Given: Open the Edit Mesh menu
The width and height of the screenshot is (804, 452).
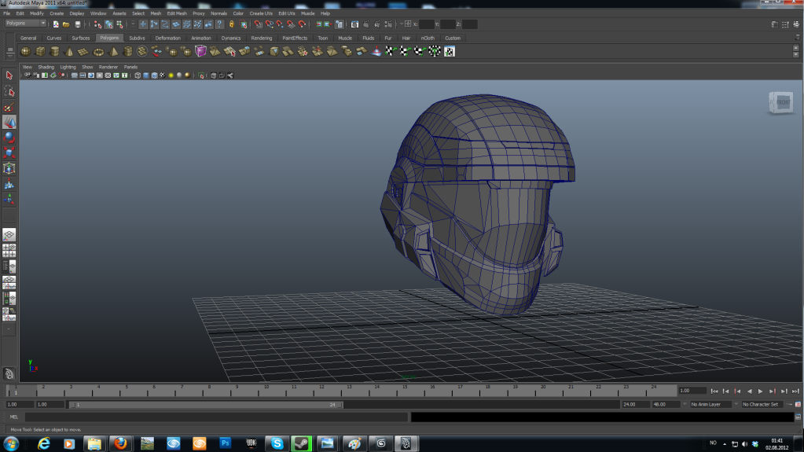Looking at the screenshot, I should click(x=177, y=13).
